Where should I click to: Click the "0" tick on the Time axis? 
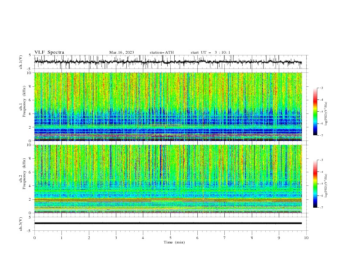pos(34,238)
